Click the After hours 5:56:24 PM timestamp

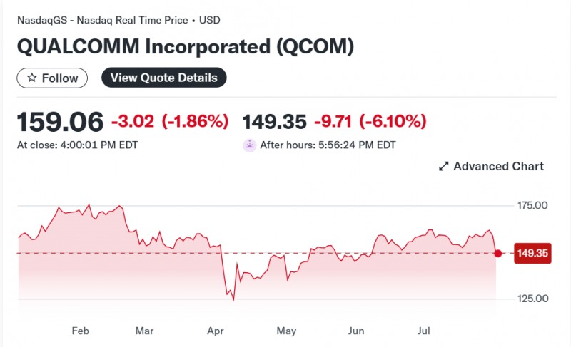[x=328, y=145]
